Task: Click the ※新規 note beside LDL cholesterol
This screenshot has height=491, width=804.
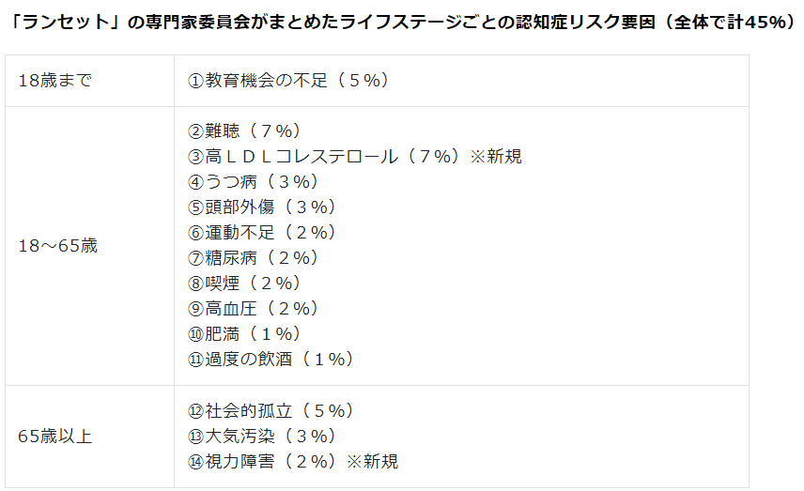Action: coord(496,157)
